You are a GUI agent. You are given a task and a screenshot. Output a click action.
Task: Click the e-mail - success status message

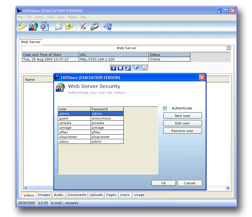(x=65, y=203)
